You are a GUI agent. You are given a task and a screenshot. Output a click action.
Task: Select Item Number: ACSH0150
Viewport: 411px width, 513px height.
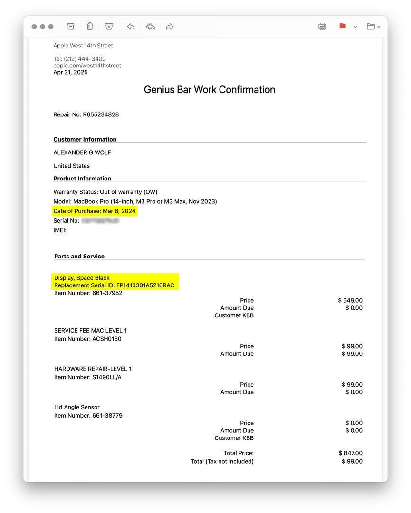click(88, 339)
